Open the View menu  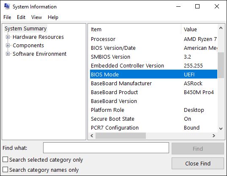click(x=37, y=17)
